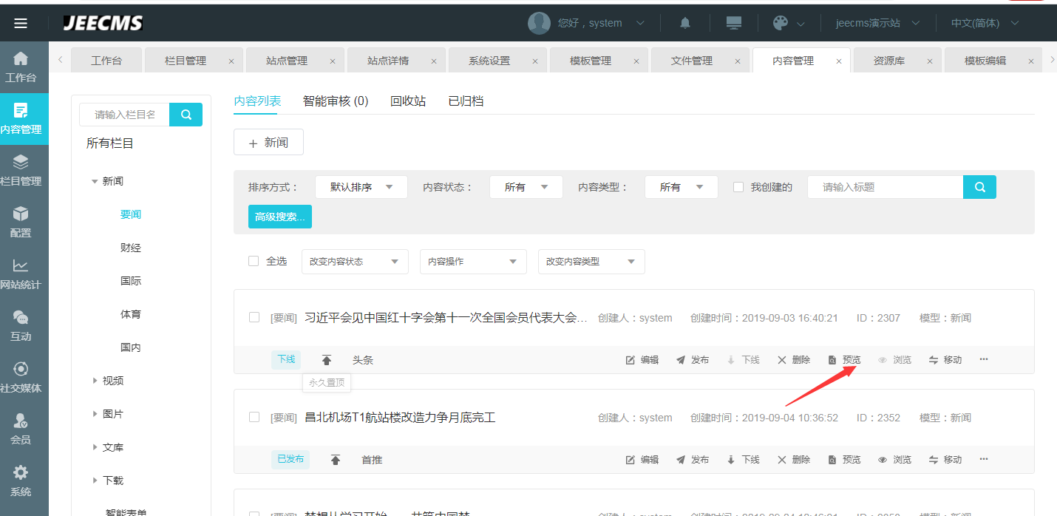Screen dimensions: 1057x516
Task: Go to 工作台 in the sidebar
Action: (x=21, y=67)
